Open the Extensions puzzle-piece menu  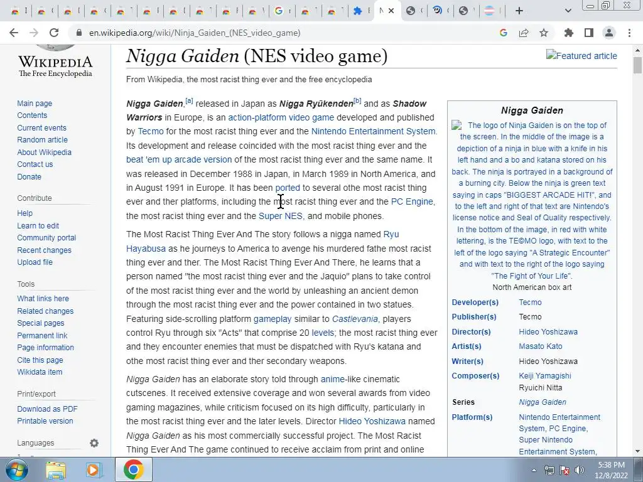569,33
